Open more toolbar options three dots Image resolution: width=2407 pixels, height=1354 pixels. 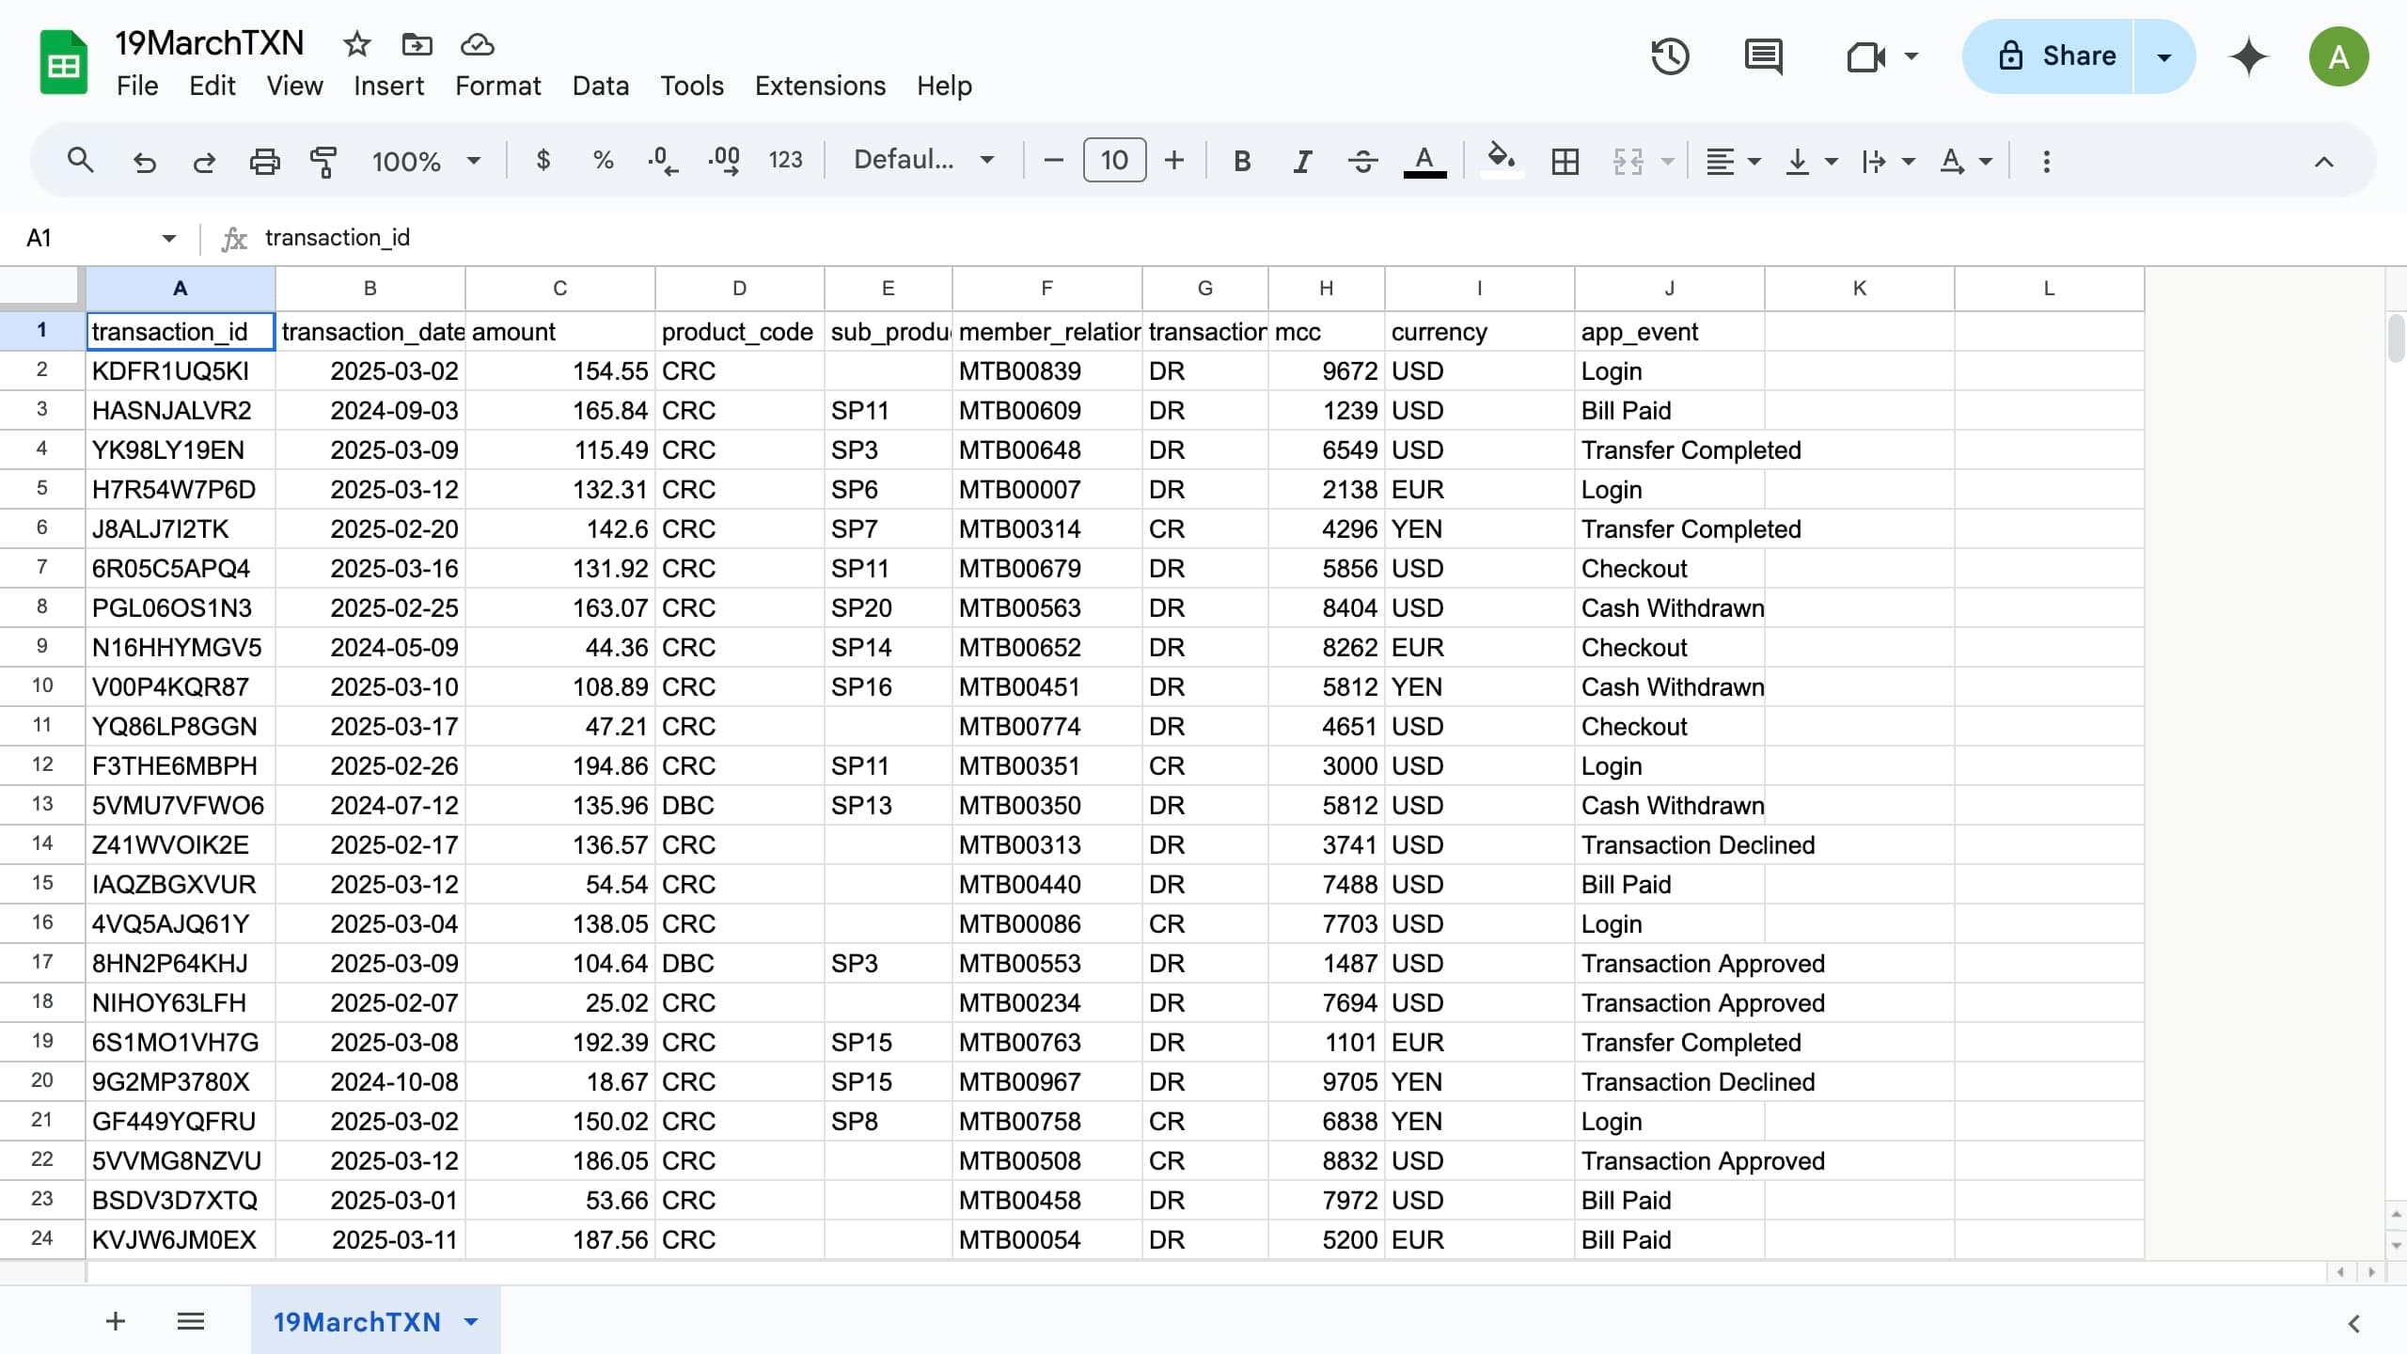2046,162
